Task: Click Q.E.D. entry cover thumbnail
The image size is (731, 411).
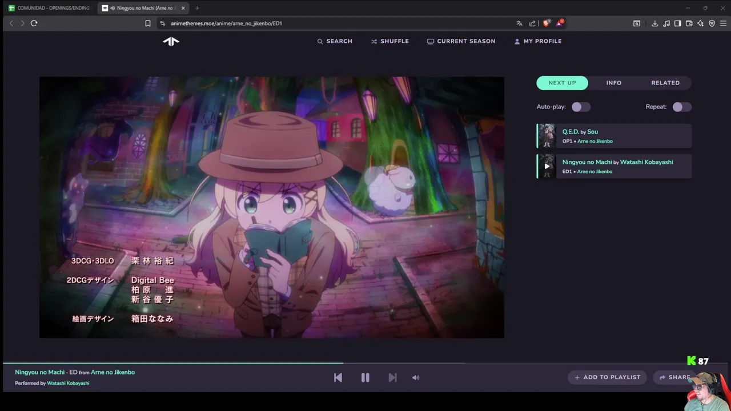Action: (x=547, y=136)
